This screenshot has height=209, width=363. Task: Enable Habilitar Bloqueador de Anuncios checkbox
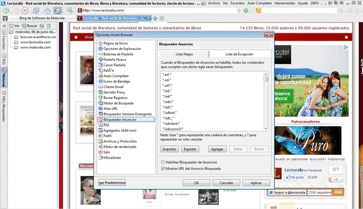(163, 162)
